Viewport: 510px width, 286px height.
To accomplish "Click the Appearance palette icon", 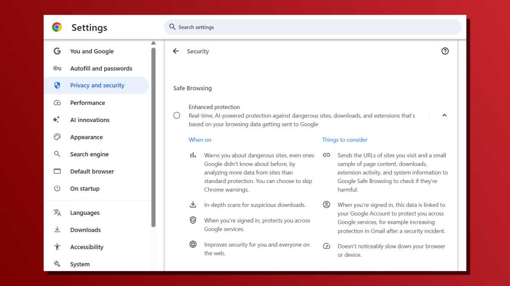I will pyautogui.click(x=57, y=137).
